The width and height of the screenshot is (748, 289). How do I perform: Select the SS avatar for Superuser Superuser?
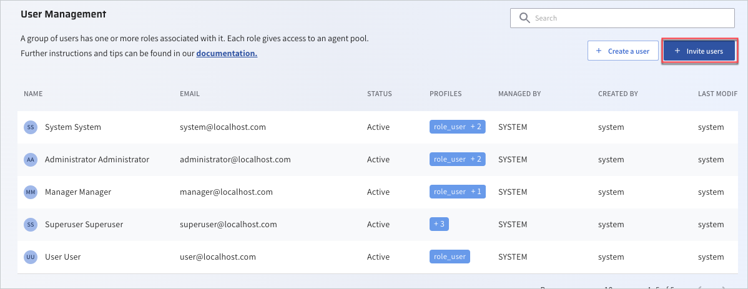[30, 225]
